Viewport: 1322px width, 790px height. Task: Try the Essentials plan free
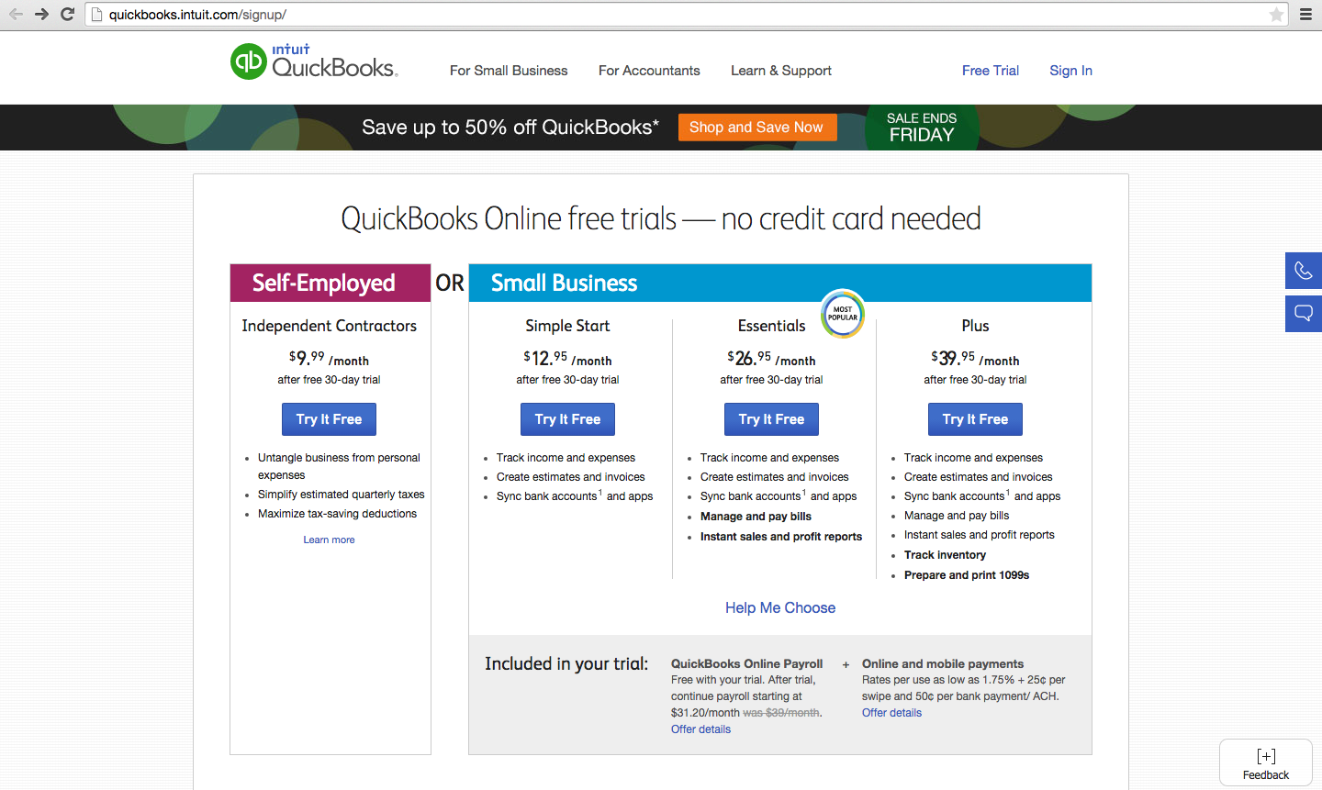point(771,419)
